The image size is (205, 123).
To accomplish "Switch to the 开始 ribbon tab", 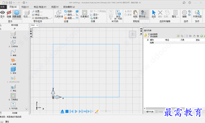I will [13, 7].
